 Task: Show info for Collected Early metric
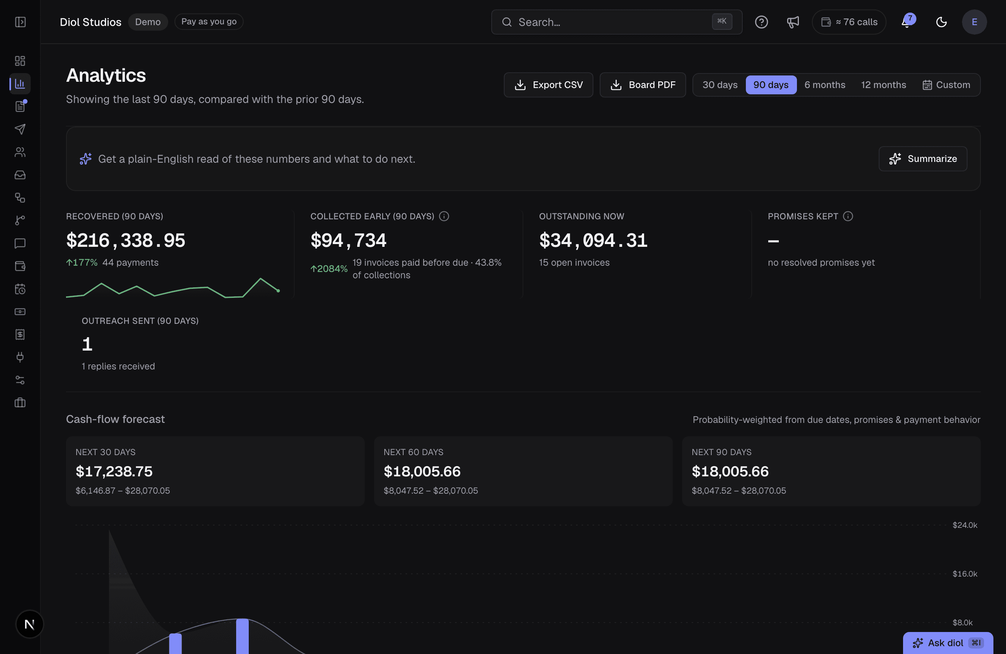pyautogui.click(x=444, y=216)
